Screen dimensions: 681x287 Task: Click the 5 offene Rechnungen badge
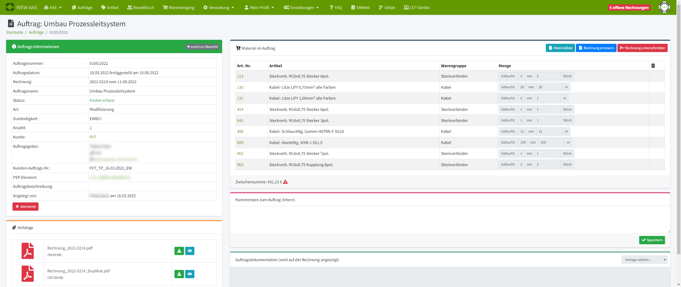click(629, 7)
